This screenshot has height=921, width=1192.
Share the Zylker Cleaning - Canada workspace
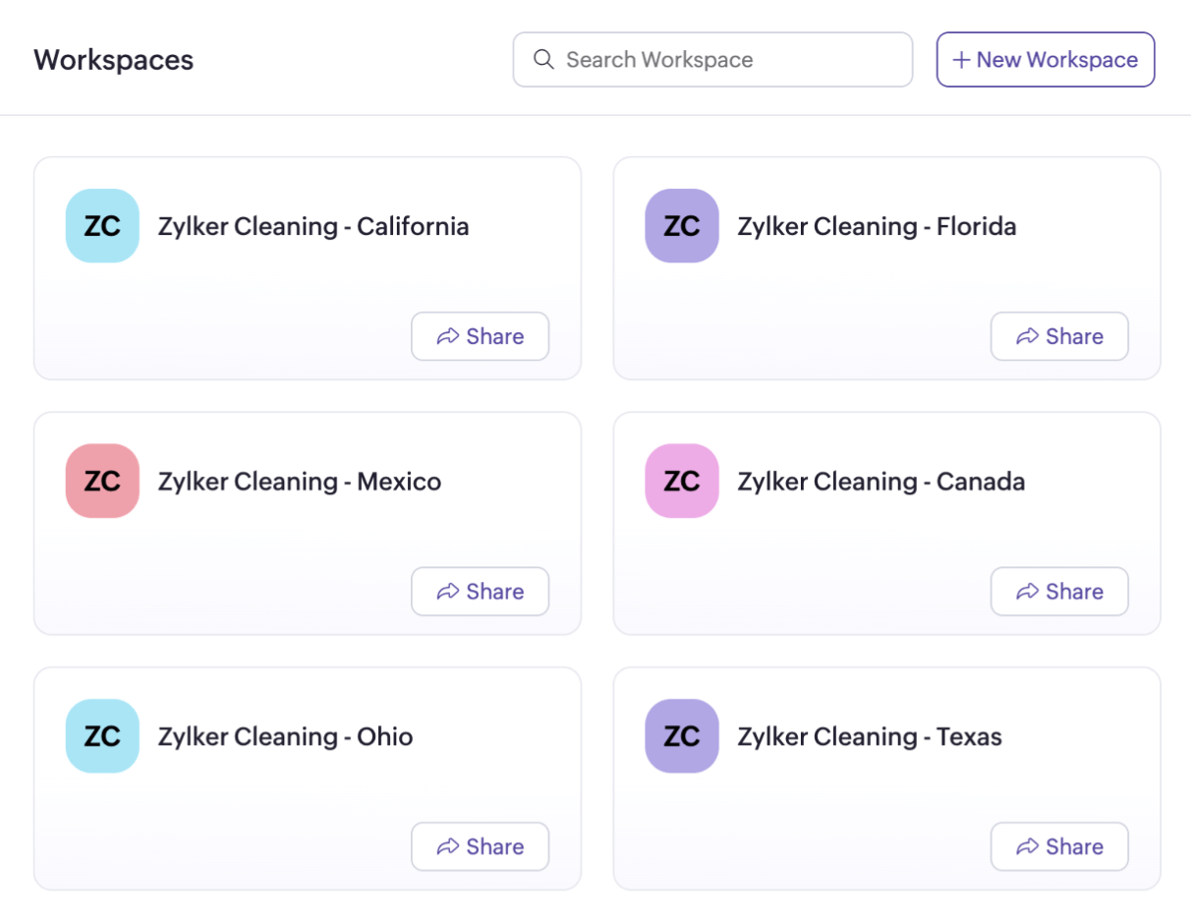pyautogui.click(x=1059, y=591)
